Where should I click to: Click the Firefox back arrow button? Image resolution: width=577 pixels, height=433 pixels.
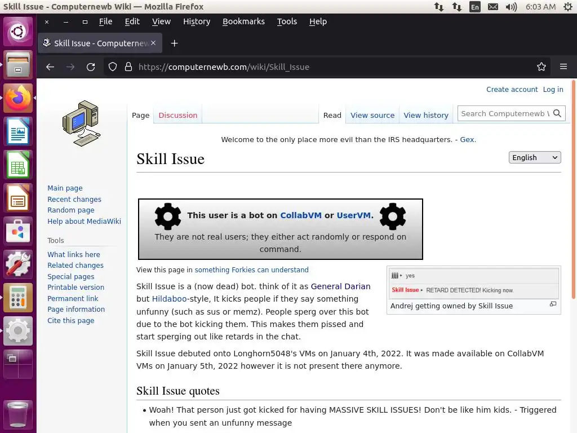(50, 67)
